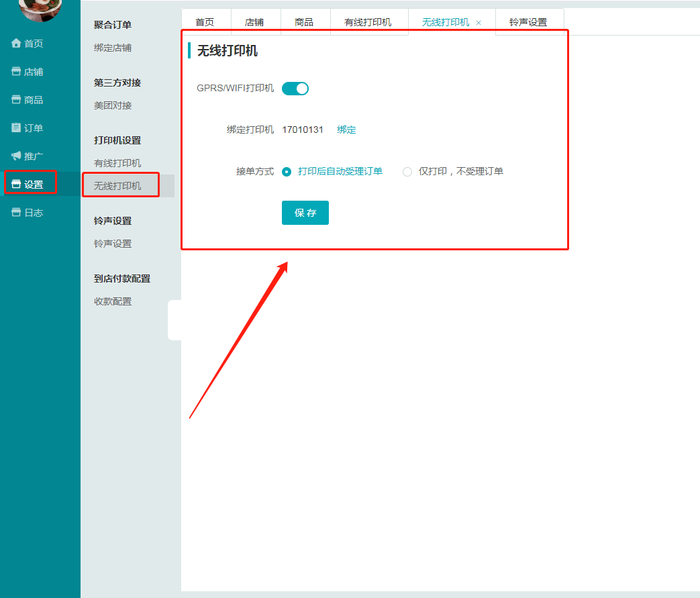Open 绑定店铺 in the submenu
The height and width of the screenshot is (598, 700).
[113, 48]
